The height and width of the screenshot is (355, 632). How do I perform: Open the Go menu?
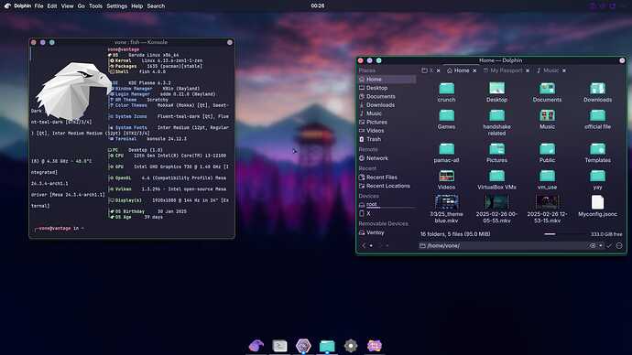81,6
